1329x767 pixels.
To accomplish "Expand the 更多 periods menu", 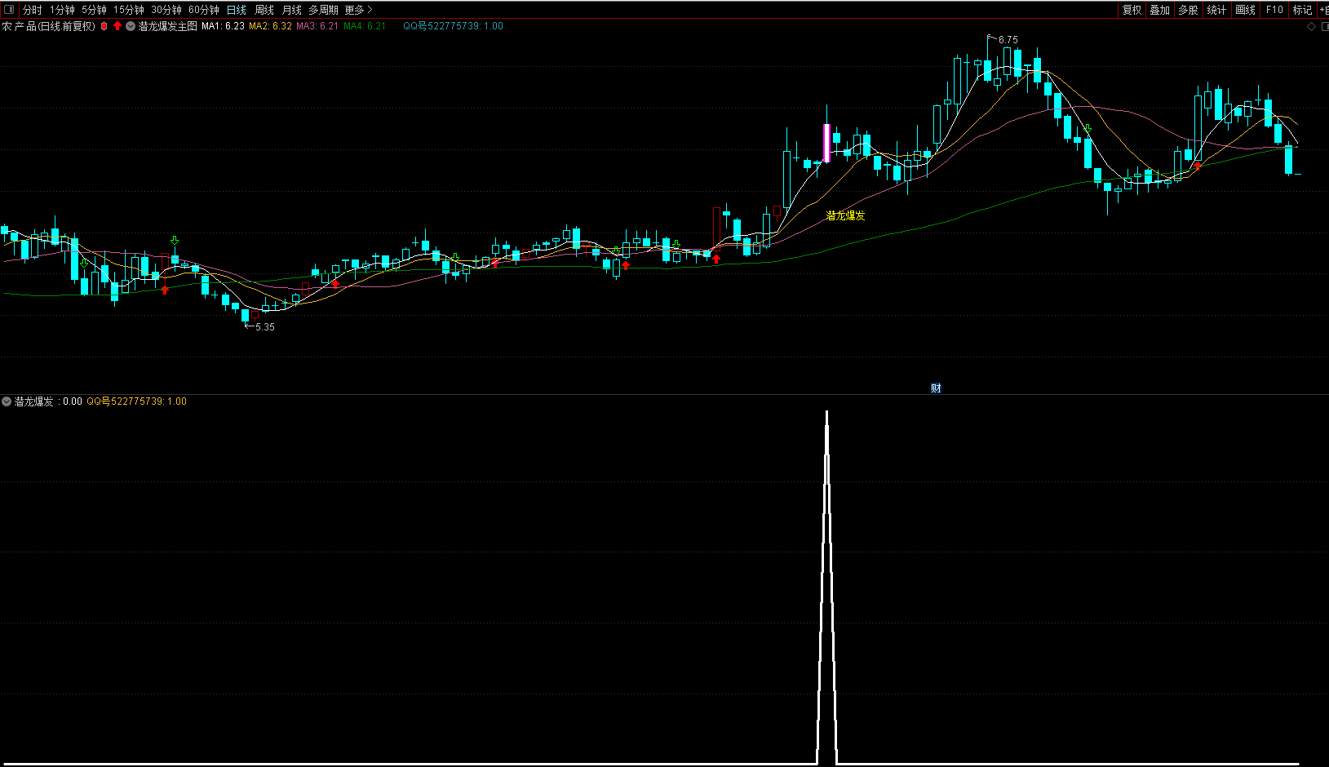I will point(358,10).
